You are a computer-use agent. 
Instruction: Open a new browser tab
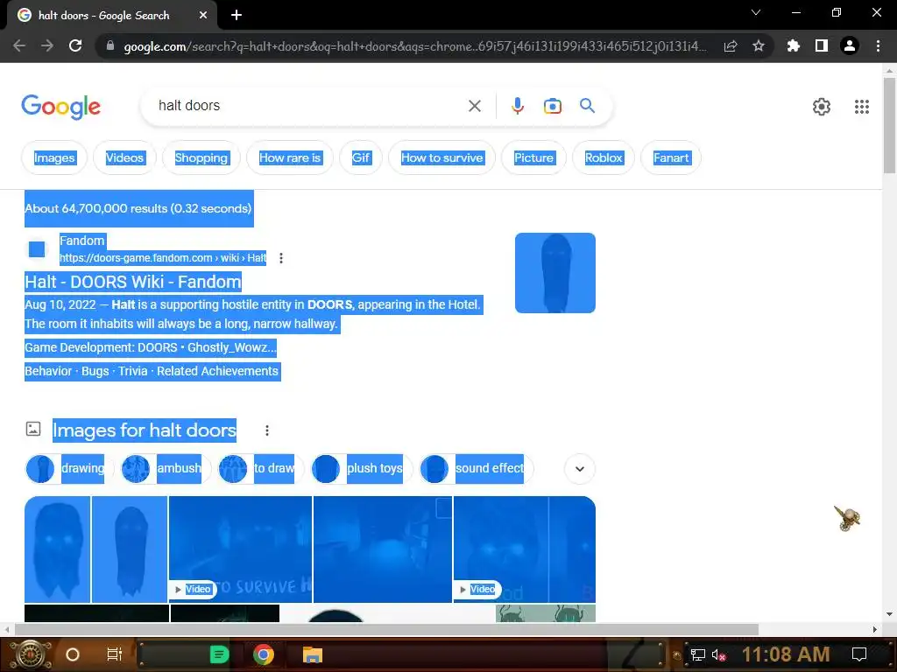click(x=237, y=16)
